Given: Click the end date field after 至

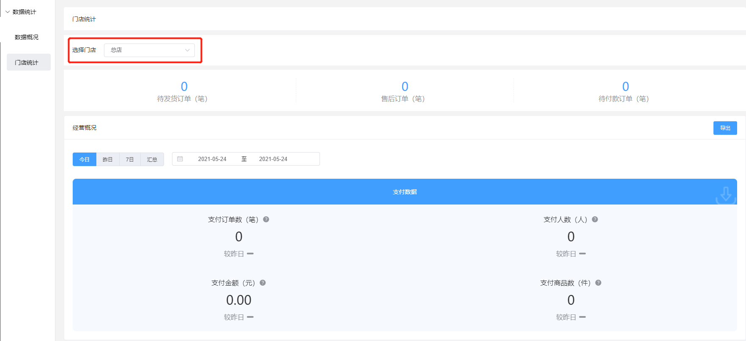Looking at the screenshot, I should click(x=273, y=159).
